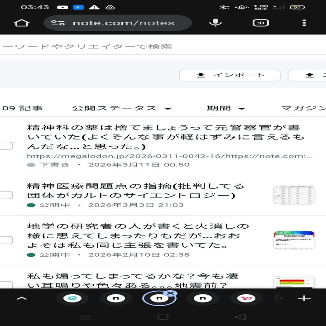
Task: Expand tab strip with up chevron
Action: (22, 298)
